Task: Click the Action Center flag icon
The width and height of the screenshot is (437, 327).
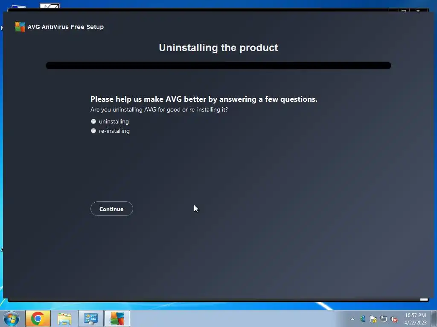Action: click(x=373, y=319)
